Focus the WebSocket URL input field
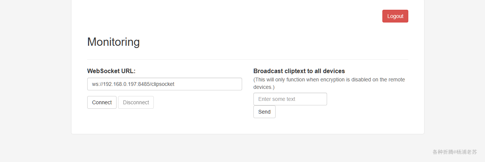The height and width of the screenshot is (162, 485). (x=165, y=84)
